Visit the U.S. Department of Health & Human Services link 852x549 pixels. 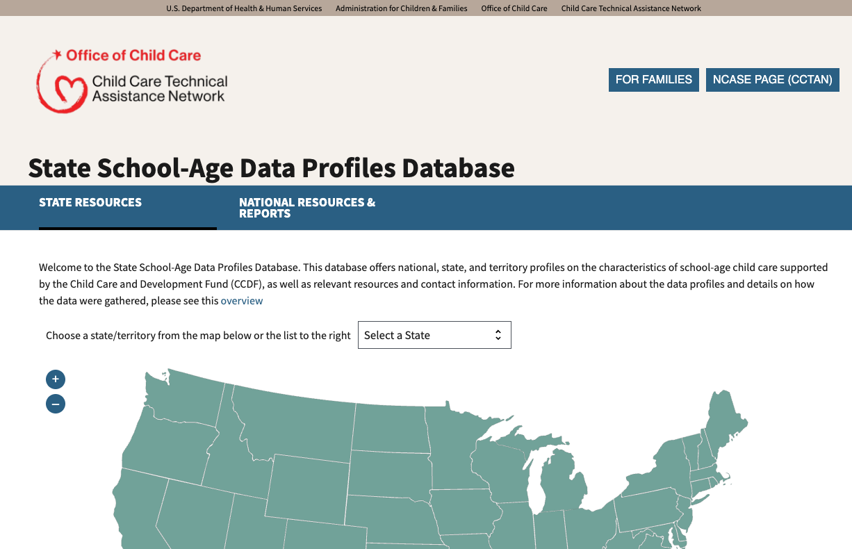pyautogui.click(x=244, y=8)
